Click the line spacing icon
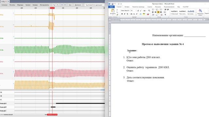 [165, 12]
